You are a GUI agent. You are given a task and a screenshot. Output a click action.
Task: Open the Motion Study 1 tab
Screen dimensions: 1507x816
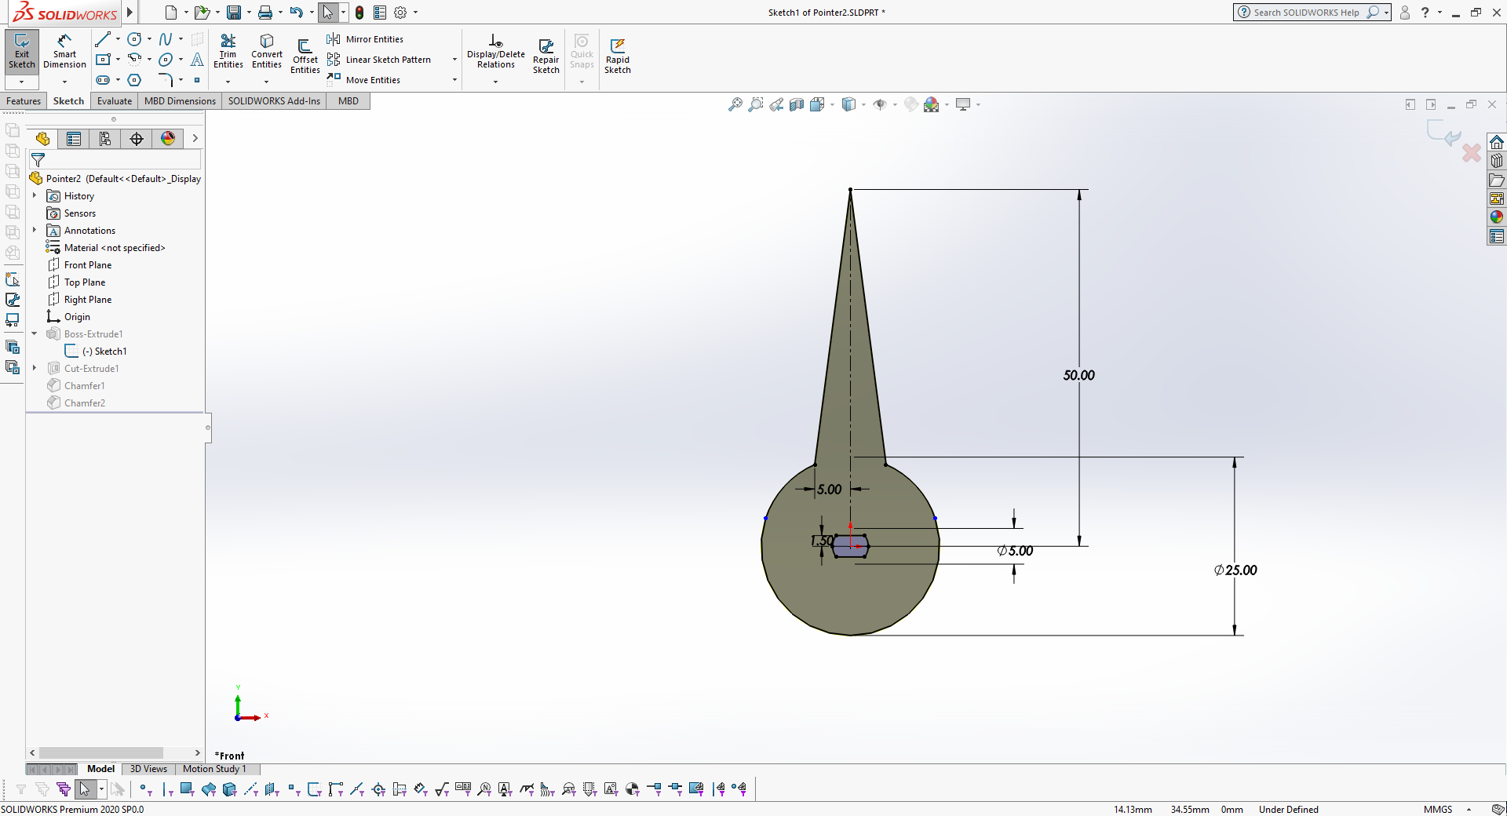[x=214, y=769]
